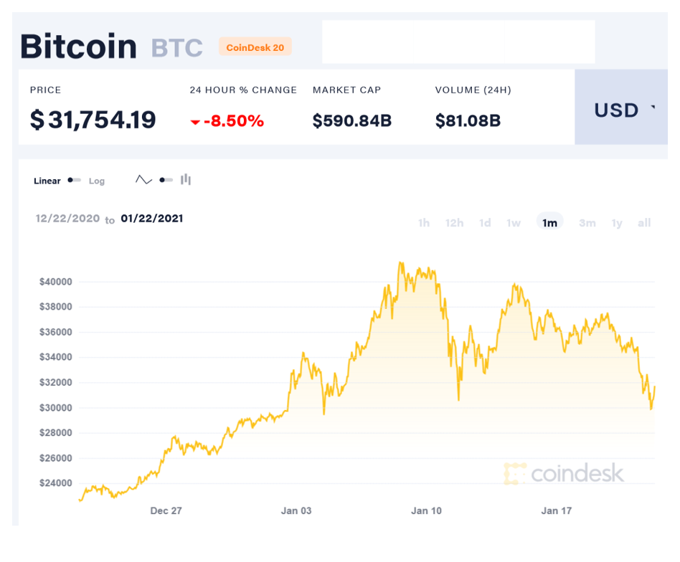Select the Linear scale label
Screen dimensions: 680x562
coord(47,181)
